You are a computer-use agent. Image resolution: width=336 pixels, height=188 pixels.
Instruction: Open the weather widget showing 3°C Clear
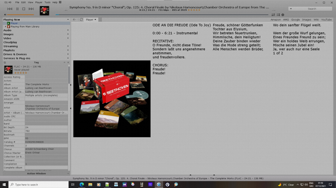[286, 185]
